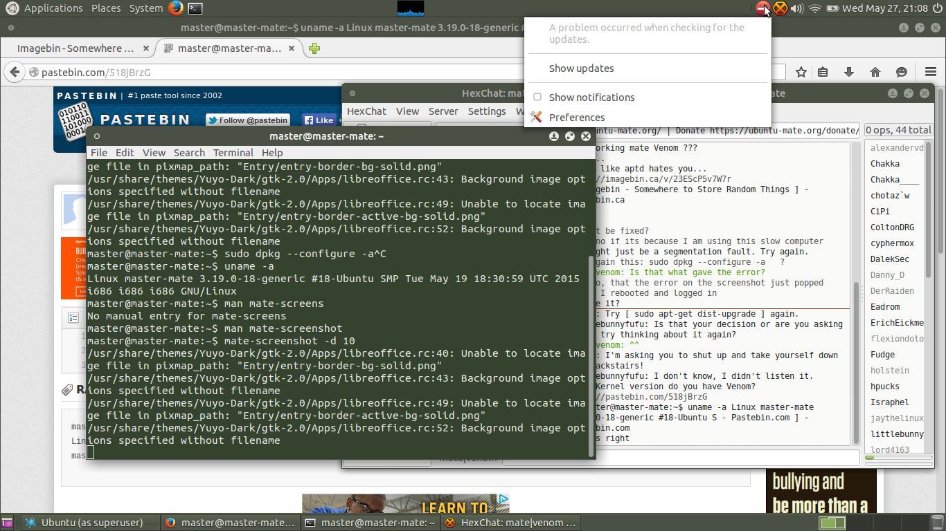Screen dimensions: 946x531
Task: Go to Firefox home page icon
Action: click(875, 72)
